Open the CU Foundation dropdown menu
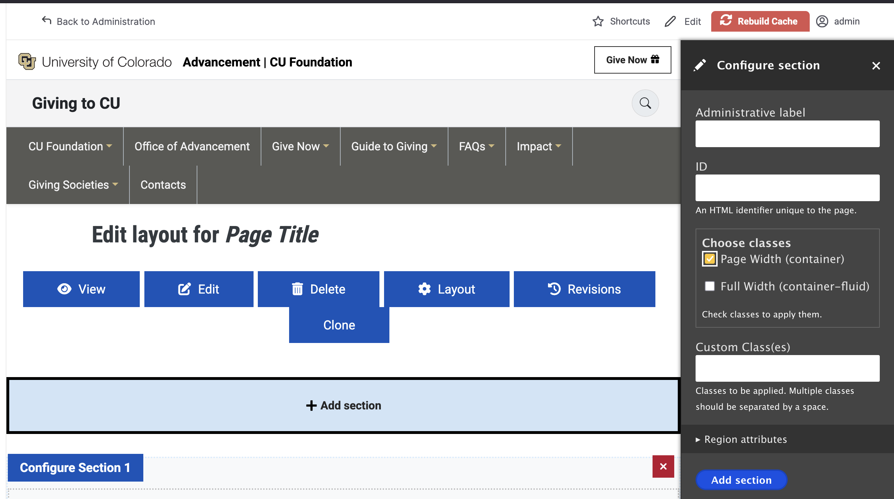This screenshot has width=894, height=499. [x=70, y=146]
